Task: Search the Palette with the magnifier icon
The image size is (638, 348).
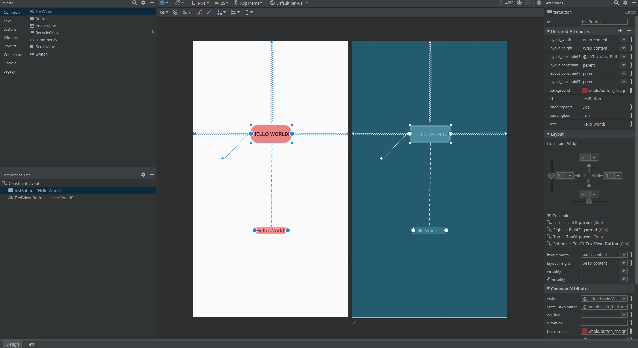Action: [x=134, y=3]
